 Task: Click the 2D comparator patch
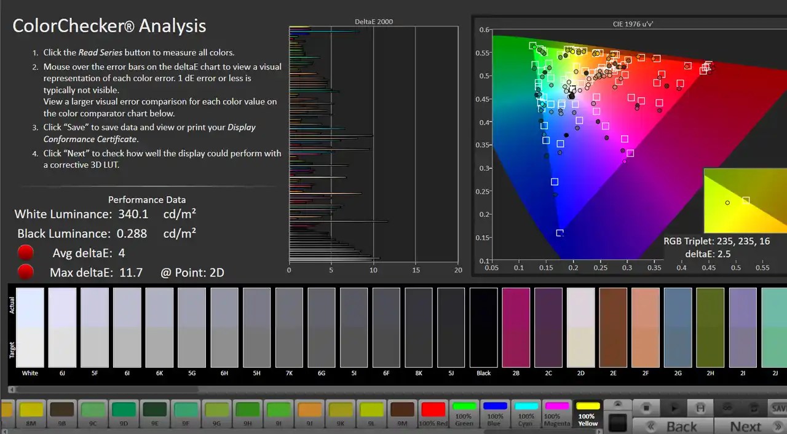pos(580,328)
